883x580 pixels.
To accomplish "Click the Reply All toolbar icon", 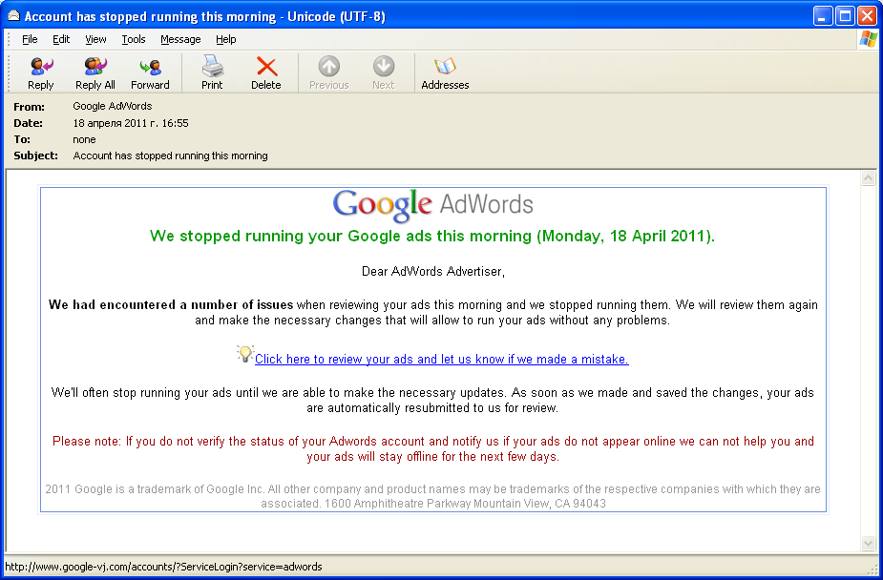I will (95, 73).
